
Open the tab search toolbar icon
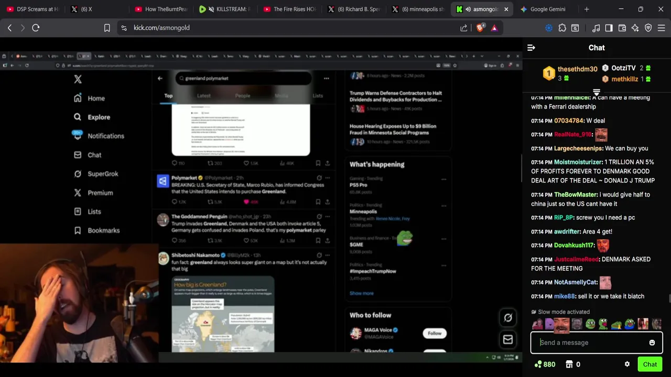pyautogui.click(x=575, y=28)
